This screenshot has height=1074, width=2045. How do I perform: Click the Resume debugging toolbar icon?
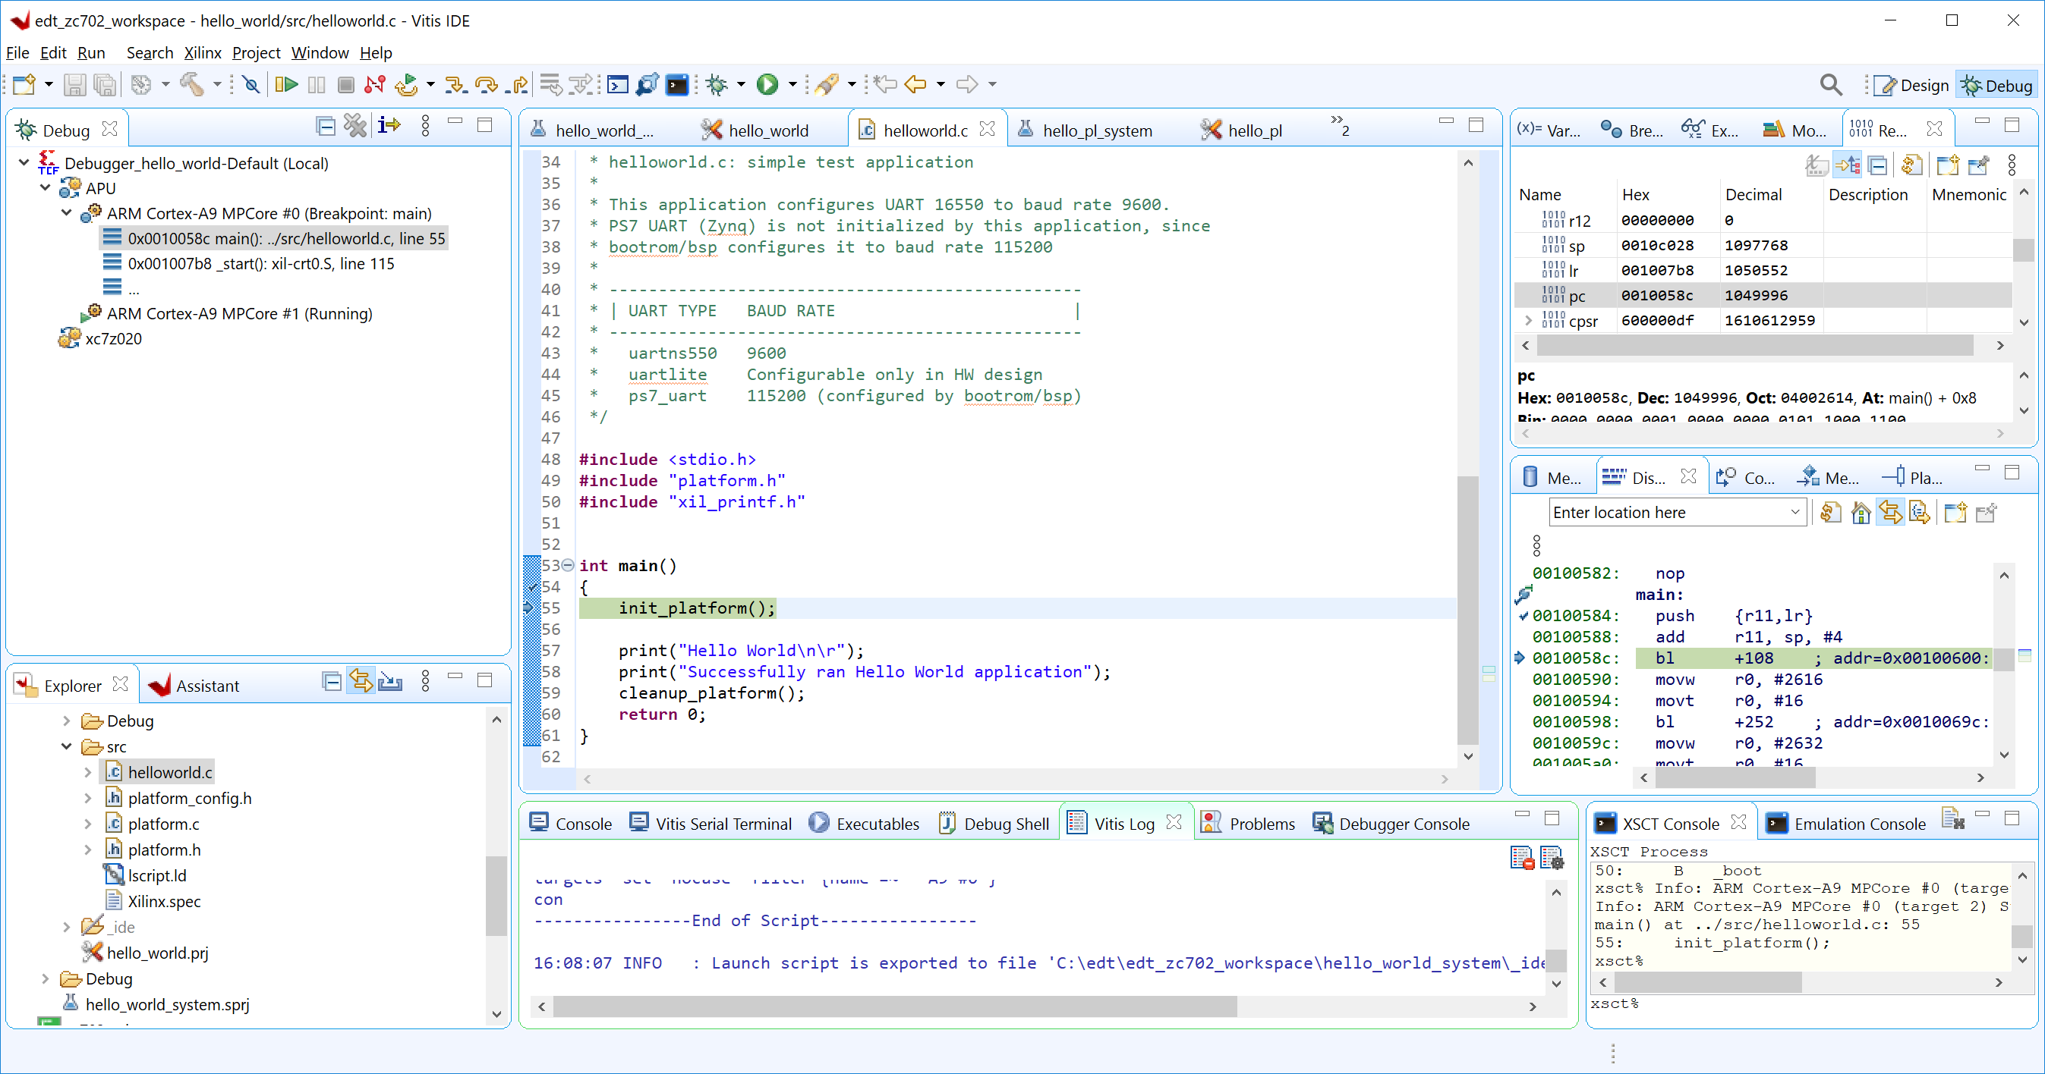click(x=287, y=84)
